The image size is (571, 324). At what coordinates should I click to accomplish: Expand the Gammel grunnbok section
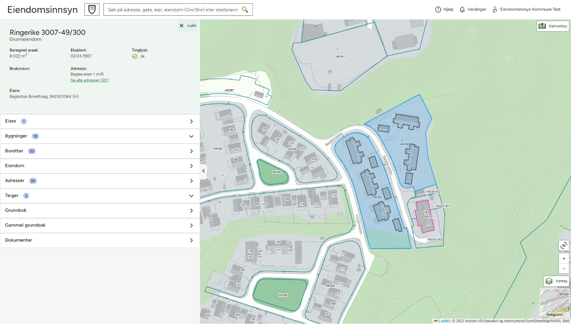(100, 225)
